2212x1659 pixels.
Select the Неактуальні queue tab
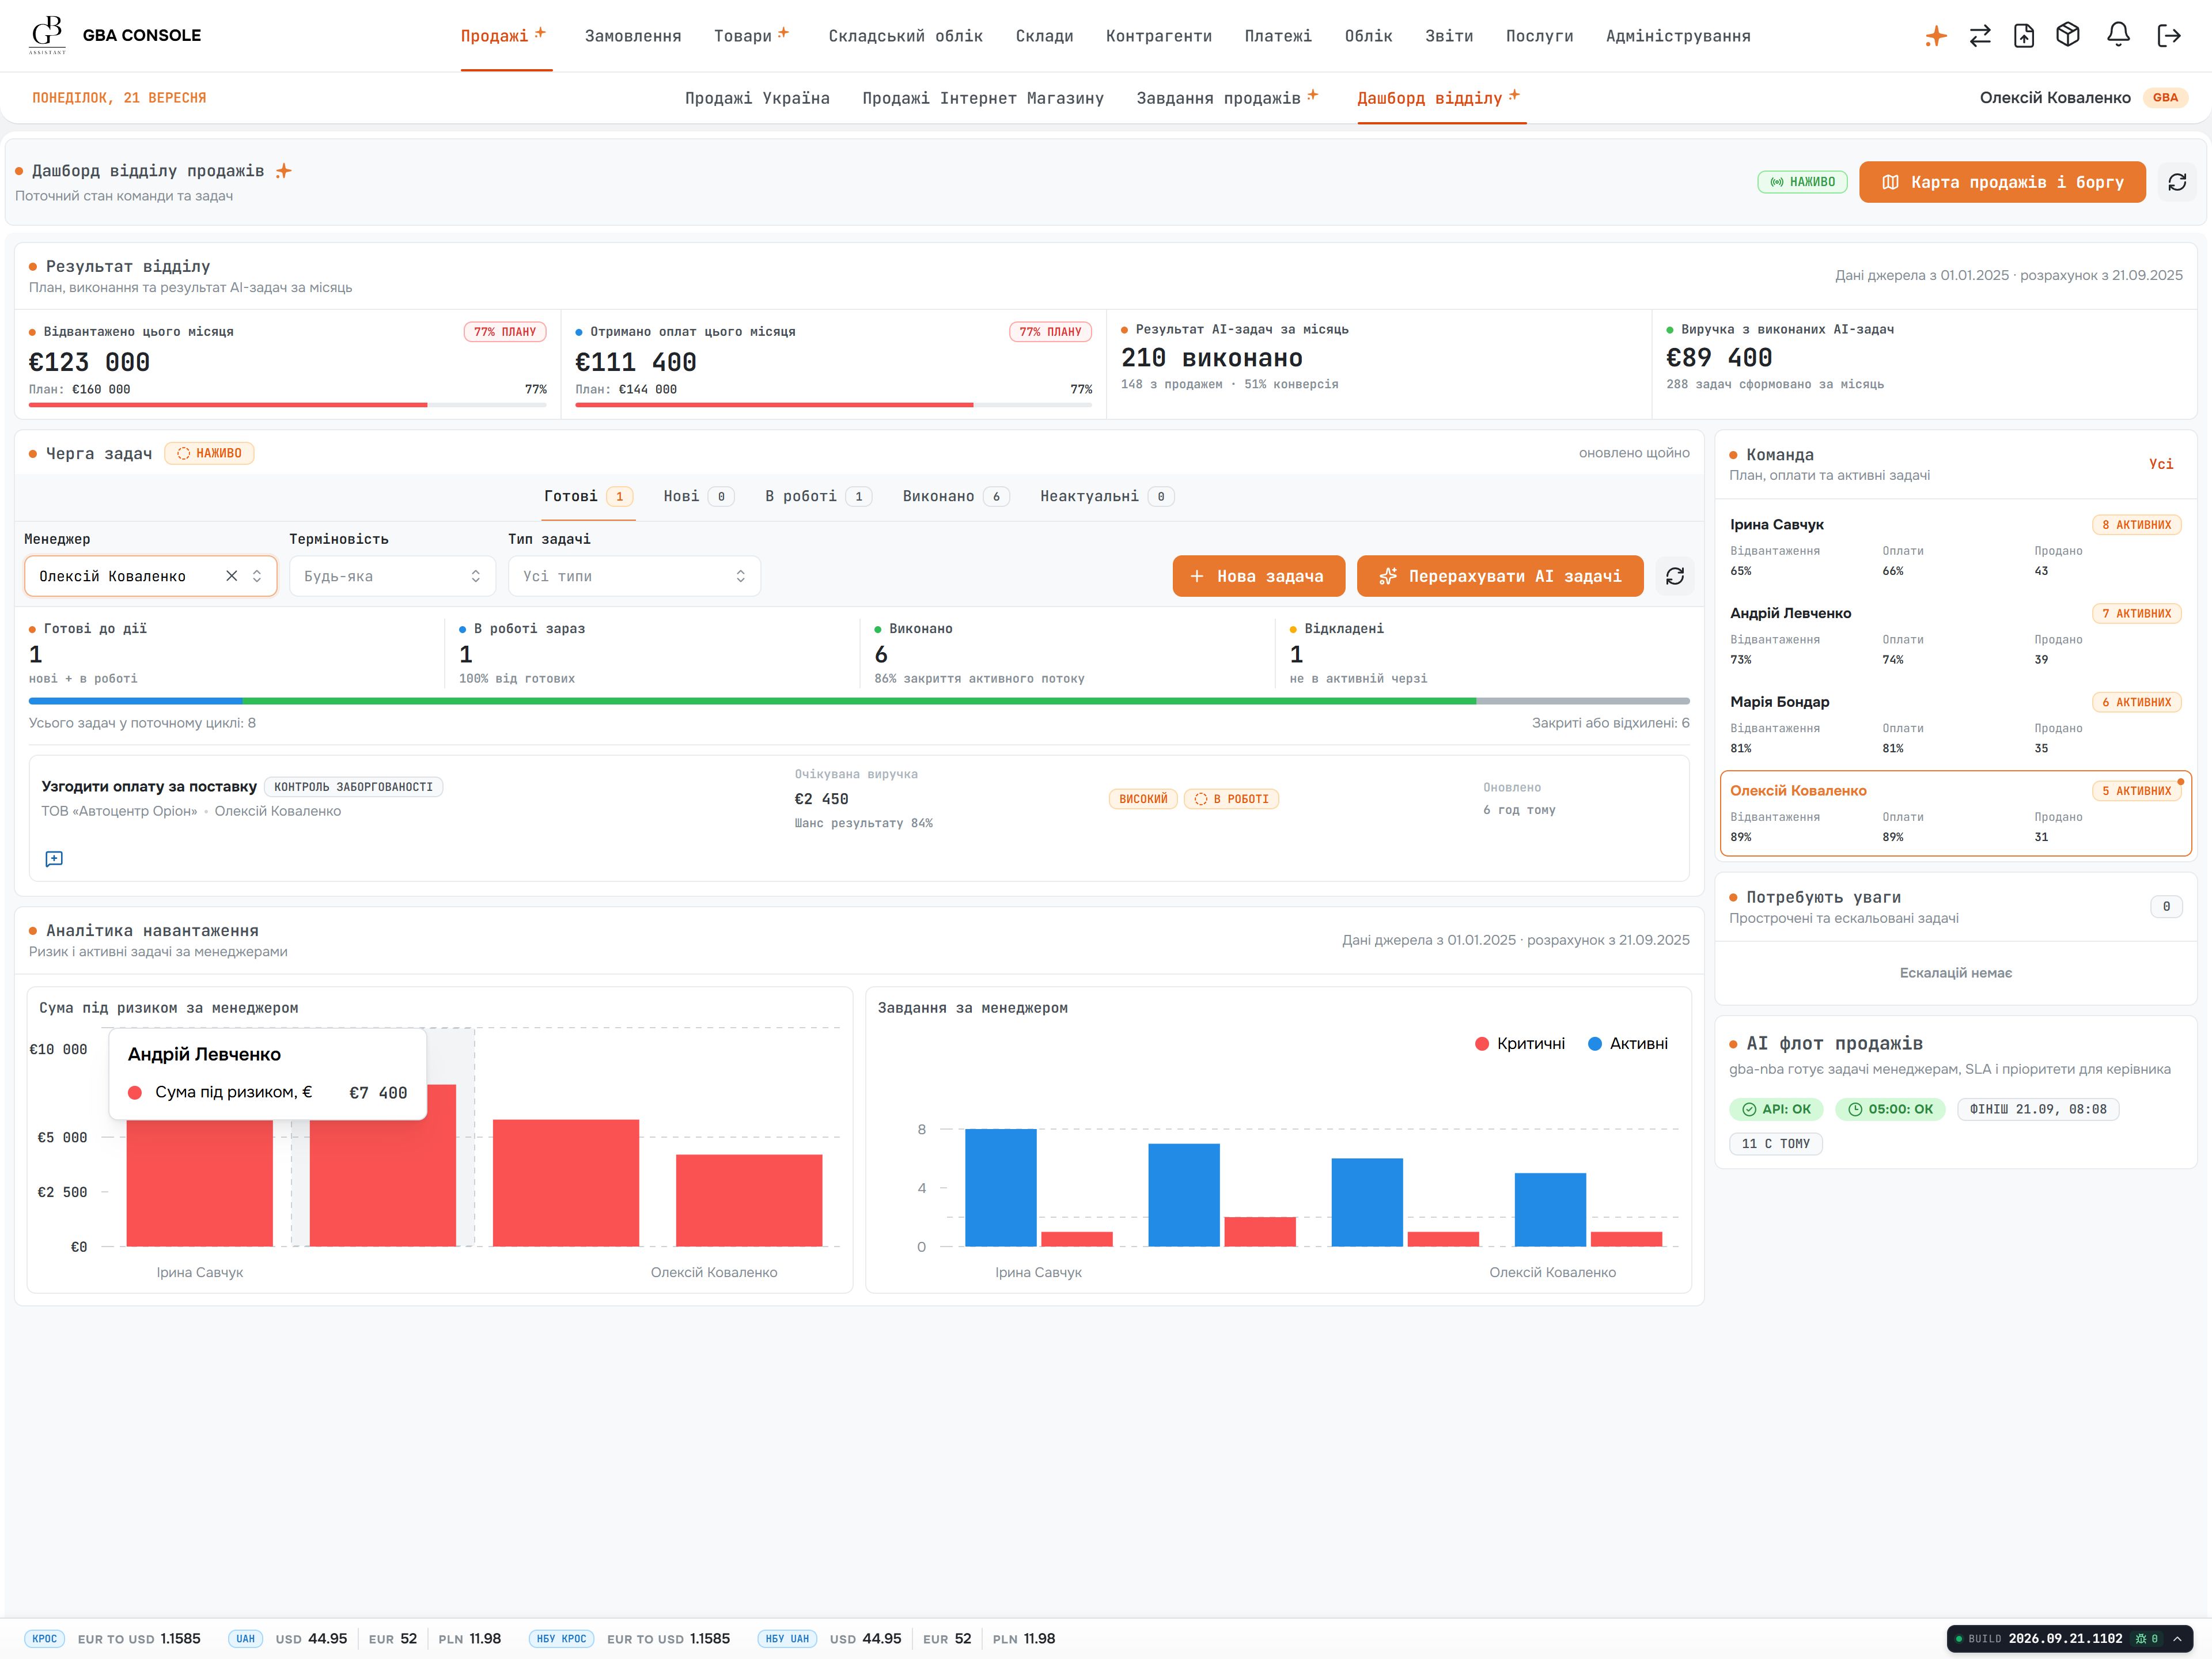coord(1106,496)
